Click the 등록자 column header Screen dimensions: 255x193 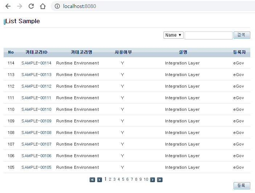coord(239,52)
